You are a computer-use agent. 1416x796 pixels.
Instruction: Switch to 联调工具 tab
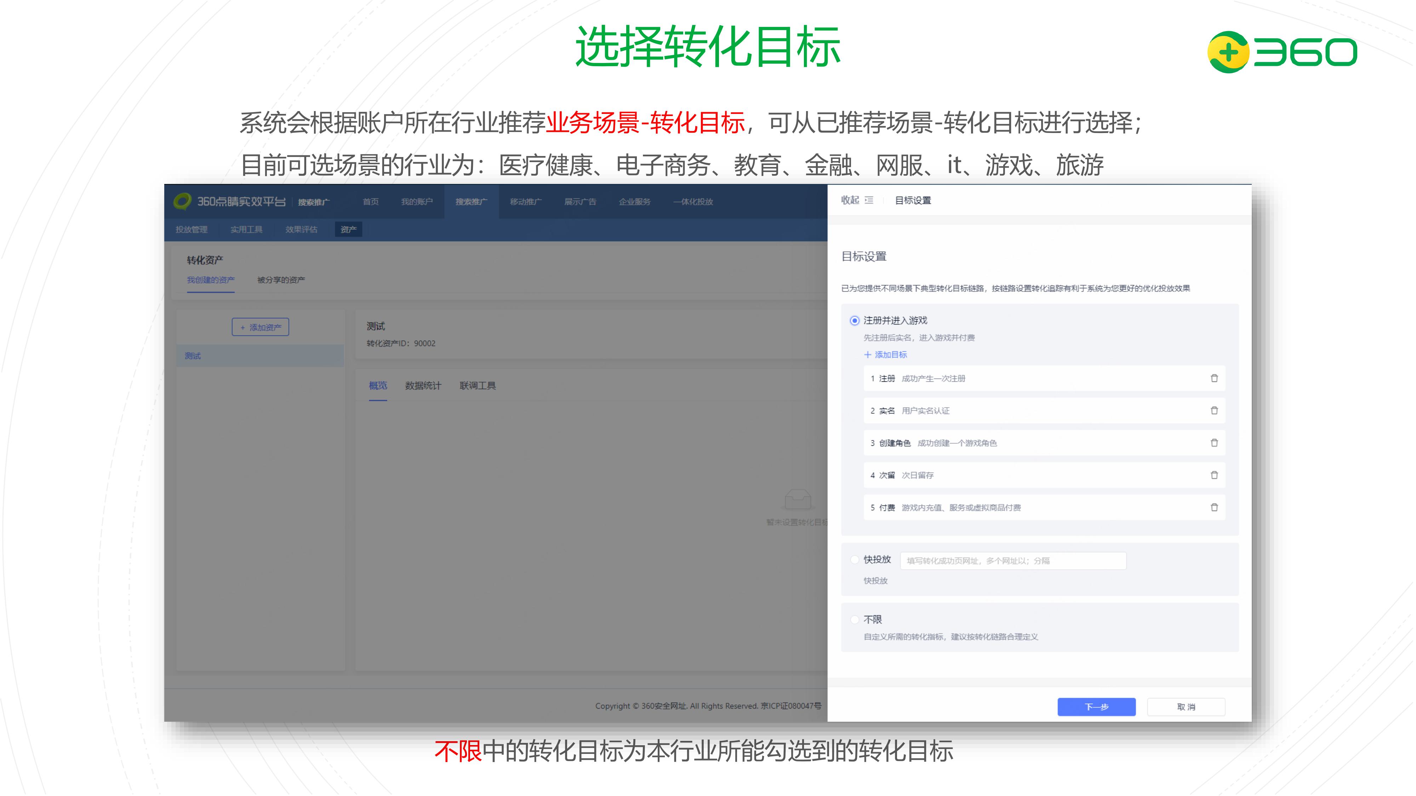click(477, 386)
